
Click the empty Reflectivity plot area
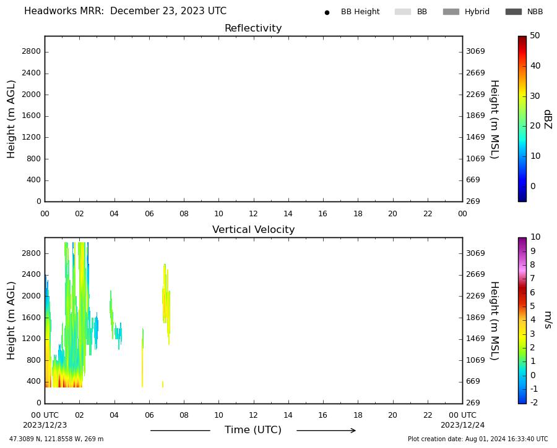click(x=254, y=119)
